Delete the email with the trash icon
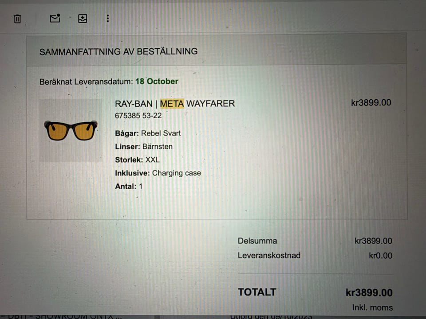This screenshot has width=426, height=319. click(x=17, y=19)
